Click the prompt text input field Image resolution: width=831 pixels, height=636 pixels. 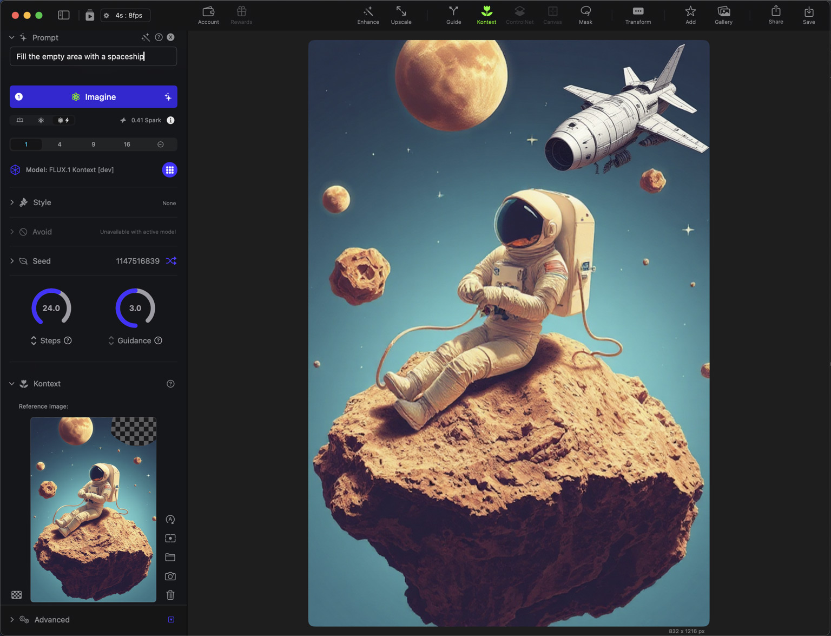click(93, 56)
